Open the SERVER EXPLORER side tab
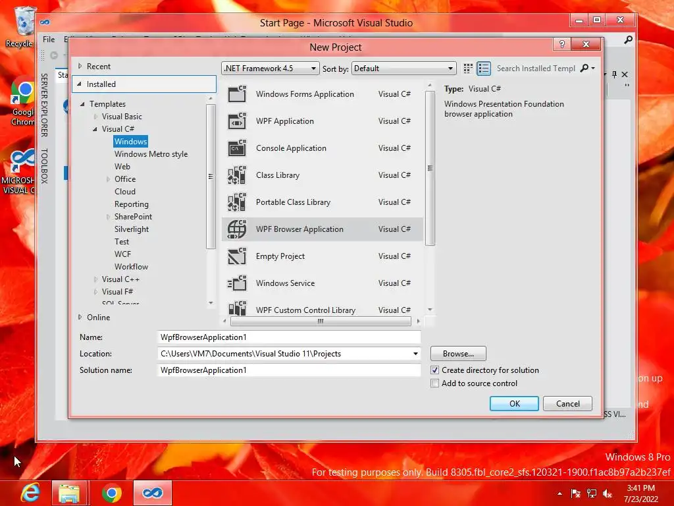 pos(44,105)
